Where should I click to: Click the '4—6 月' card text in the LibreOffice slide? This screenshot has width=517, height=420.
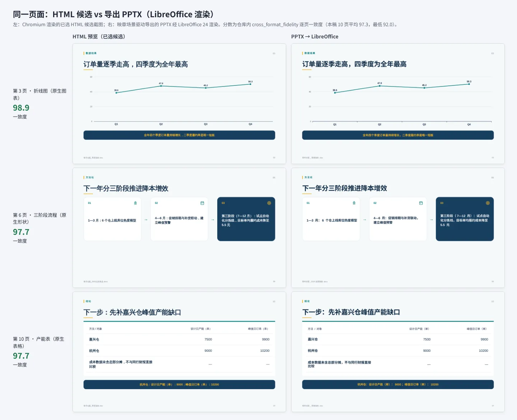(396, 220)
